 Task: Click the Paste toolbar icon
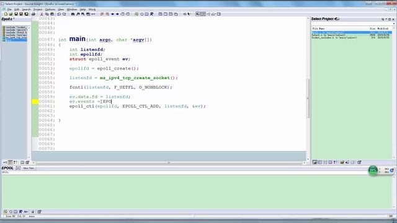(52, 14)
